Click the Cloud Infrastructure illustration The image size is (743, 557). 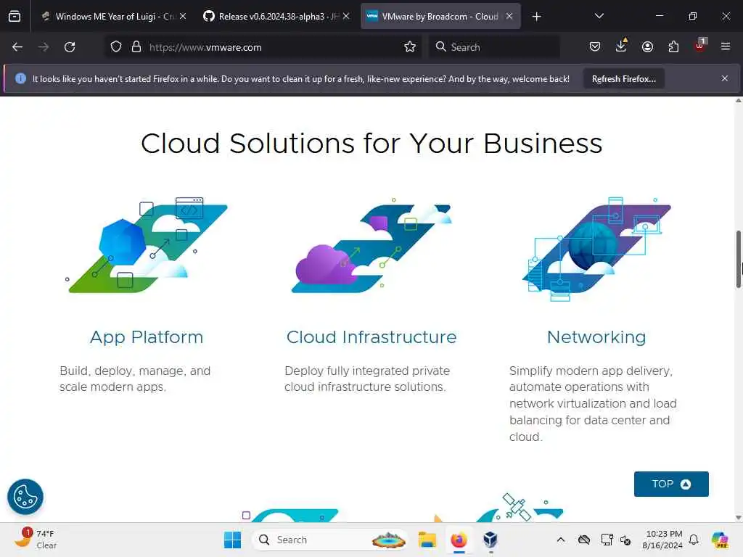[x=371, y=245]
